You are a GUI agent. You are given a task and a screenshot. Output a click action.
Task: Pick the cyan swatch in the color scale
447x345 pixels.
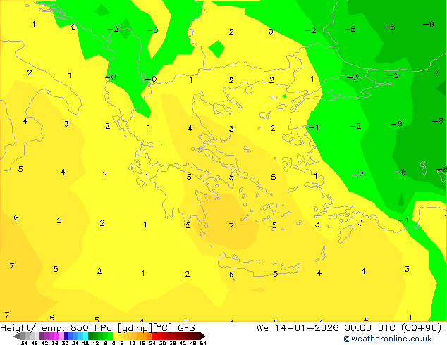coord(85,336)
